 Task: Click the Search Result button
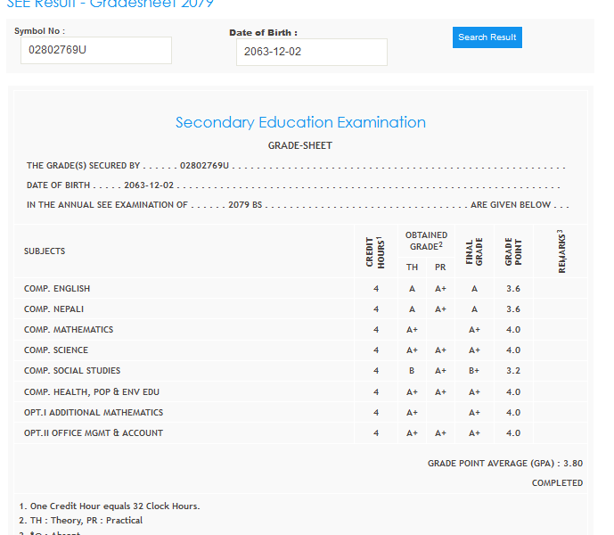coord(487,37)
